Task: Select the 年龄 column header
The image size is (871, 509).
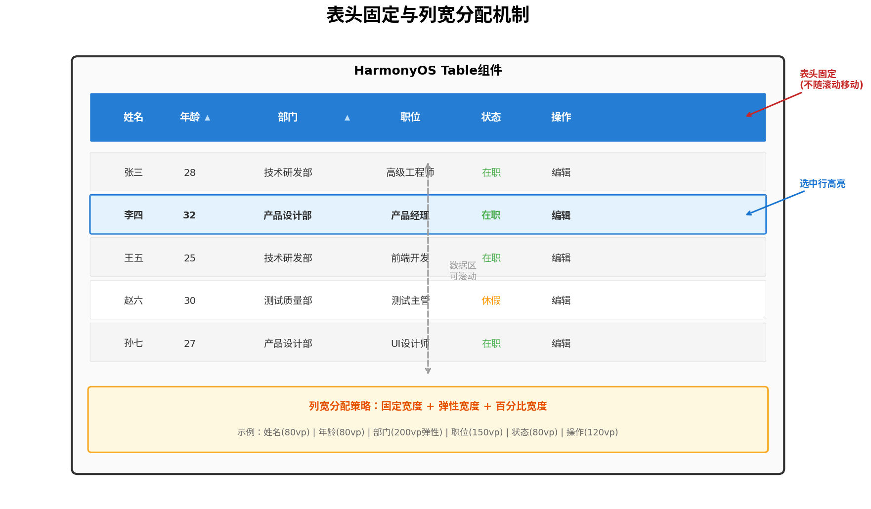Action: click(x=190, y=117)
